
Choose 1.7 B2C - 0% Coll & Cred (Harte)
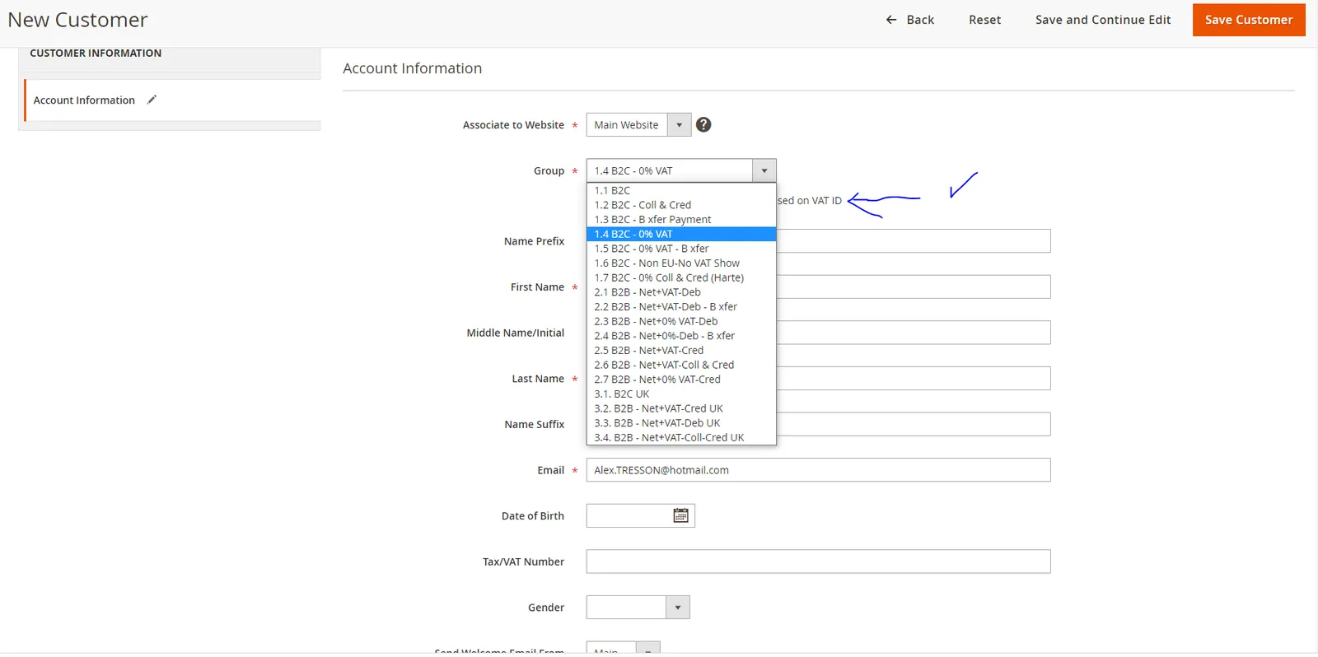pyautogui.click(x=681, y=277)
